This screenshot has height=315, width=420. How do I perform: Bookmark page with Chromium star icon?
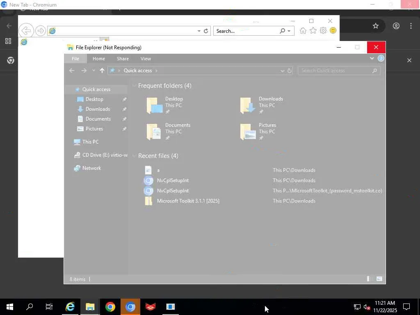pyautogui.click(x=376, y=26)
